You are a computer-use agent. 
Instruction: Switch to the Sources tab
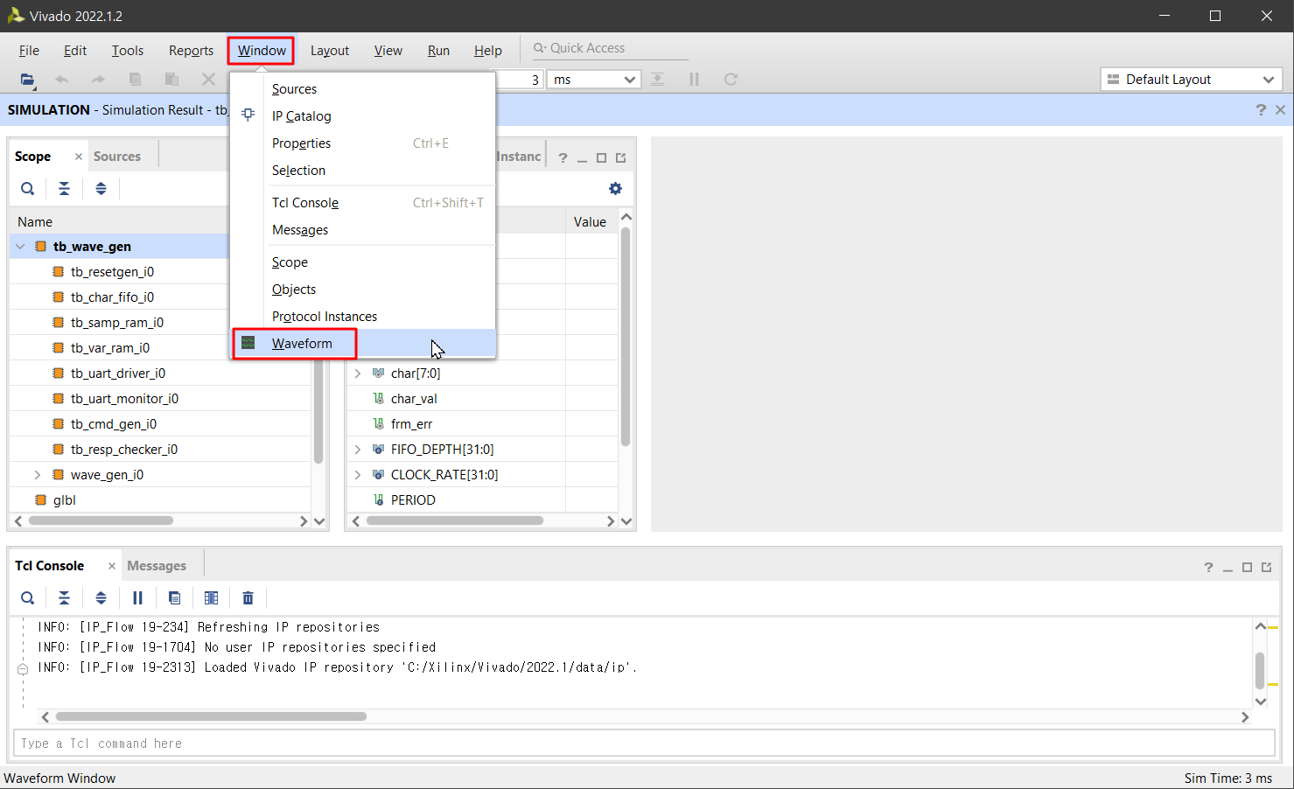[x=117, y=157]
